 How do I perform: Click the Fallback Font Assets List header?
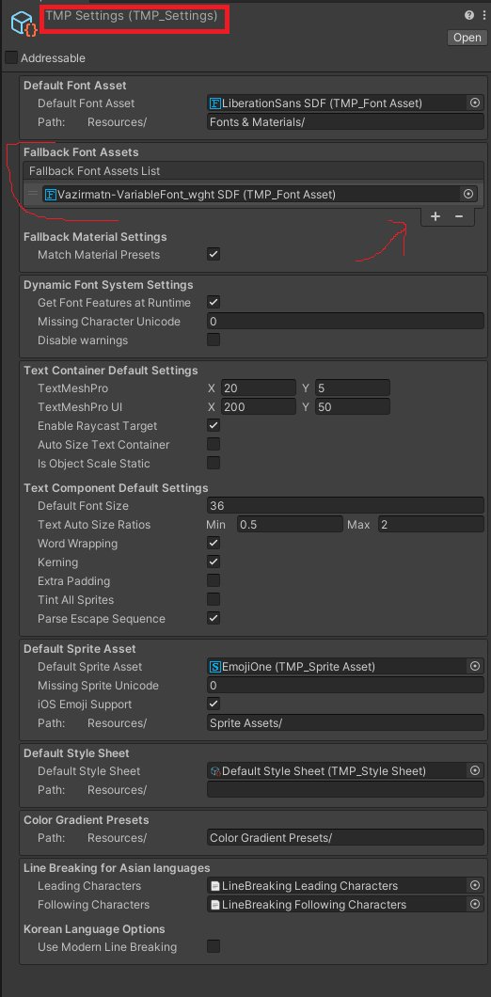(x=252, y=171)
